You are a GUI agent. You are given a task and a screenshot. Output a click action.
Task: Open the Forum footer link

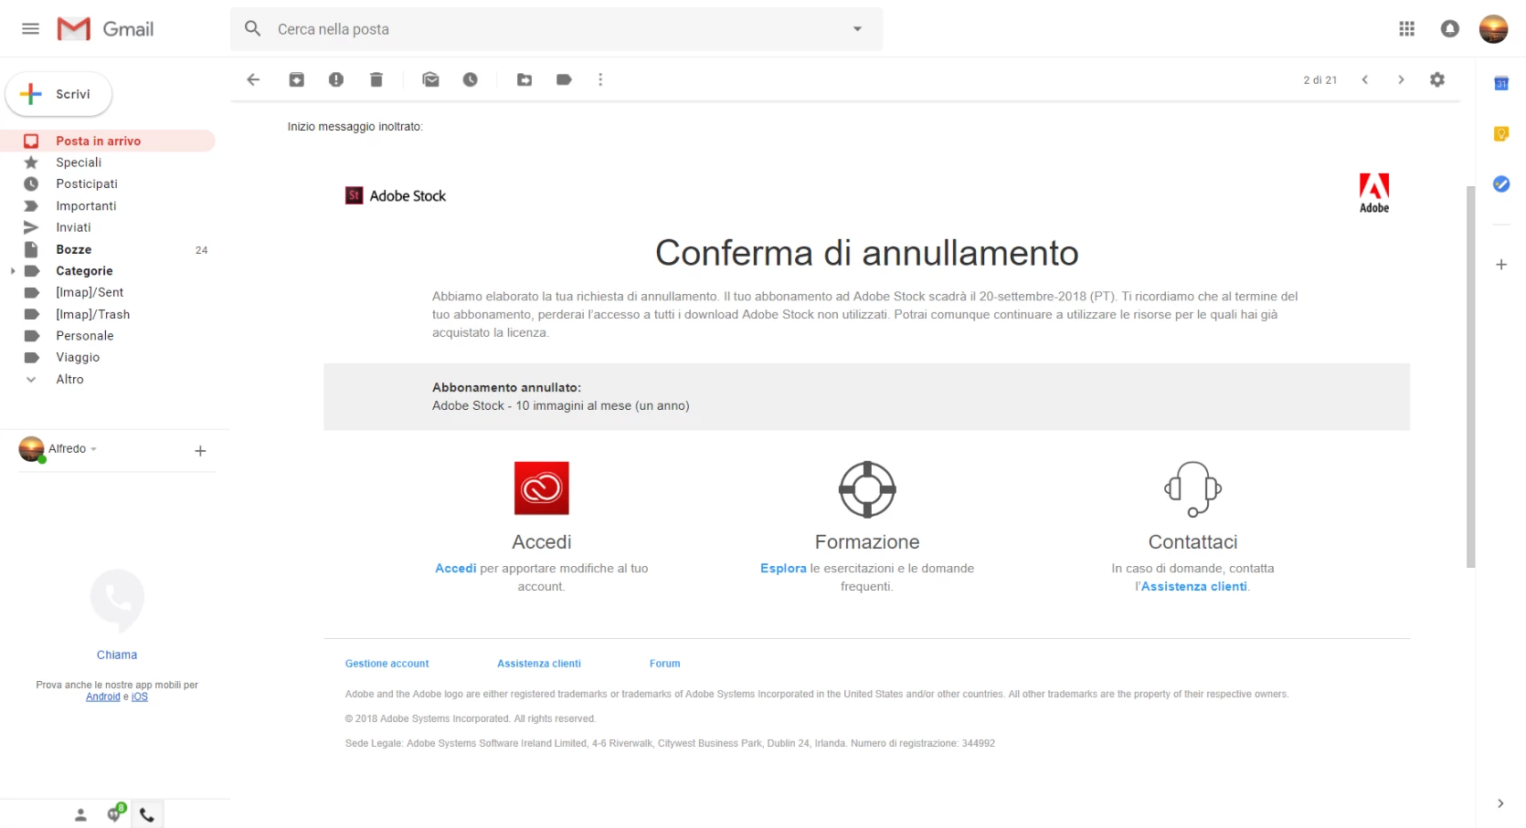tap(665, 664)
